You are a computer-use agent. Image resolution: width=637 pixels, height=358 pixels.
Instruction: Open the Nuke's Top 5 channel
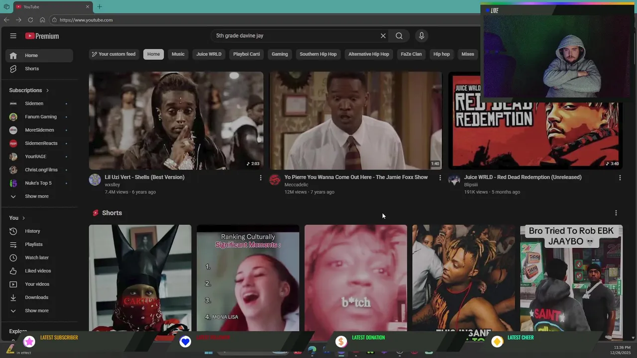click(39, 183)
